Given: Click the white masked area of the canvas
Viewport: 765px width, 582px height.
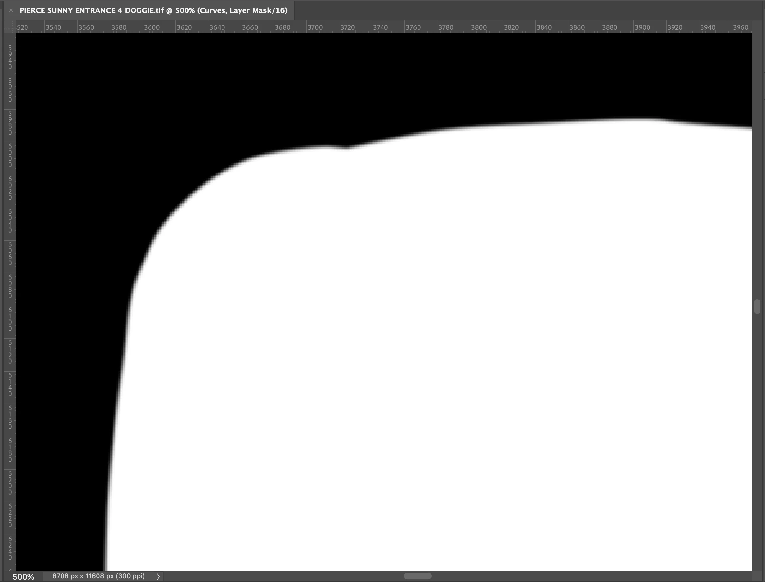Looking at the screenshot, I should pyautogui.click(x=416, y=346).
